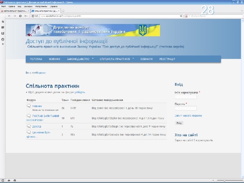Screen dimensions: 244x183
Task: Click the Пароль input field
Action: click(186, 108)
